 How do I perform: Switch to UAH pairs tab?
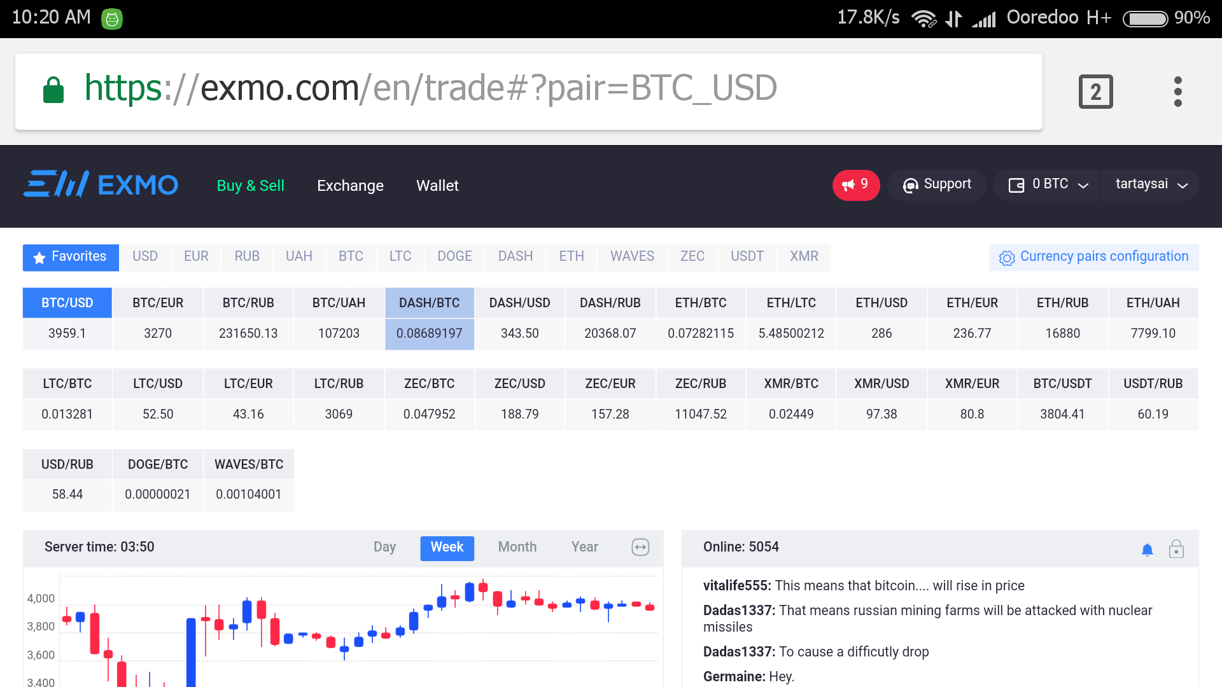299,257
